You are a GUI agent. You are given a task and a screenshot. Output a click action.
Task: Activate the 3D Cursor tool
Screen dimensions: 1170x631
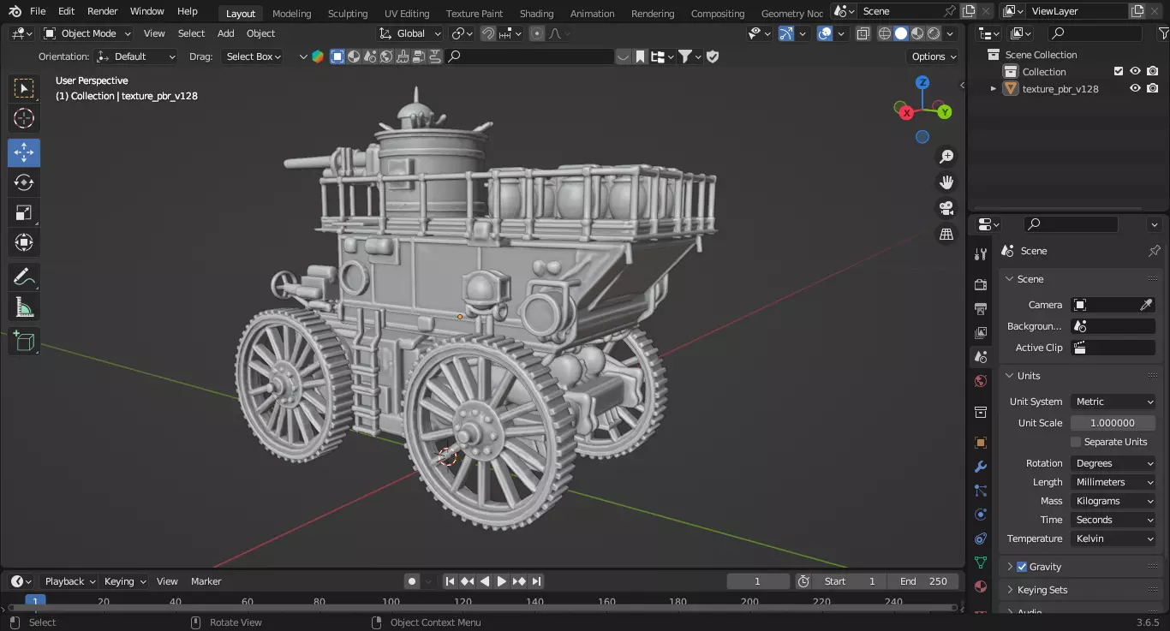coord(24,119)
